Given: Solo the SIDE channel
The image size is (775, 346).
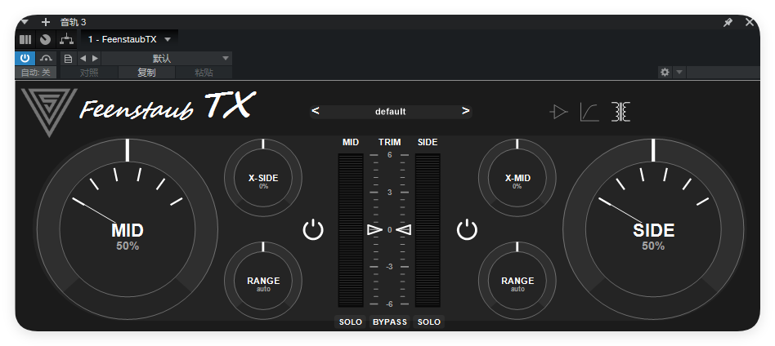Looking at the screenshot, I should tap(428, 322).
